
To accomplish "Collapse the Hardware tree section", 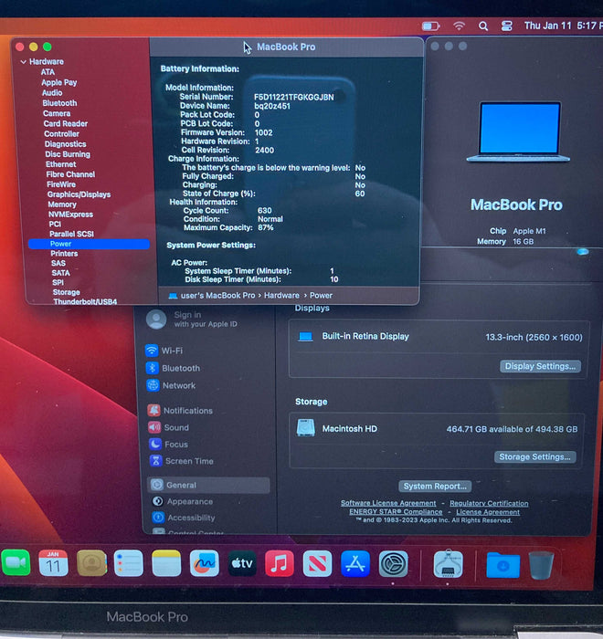I will (x=23, y=62).
